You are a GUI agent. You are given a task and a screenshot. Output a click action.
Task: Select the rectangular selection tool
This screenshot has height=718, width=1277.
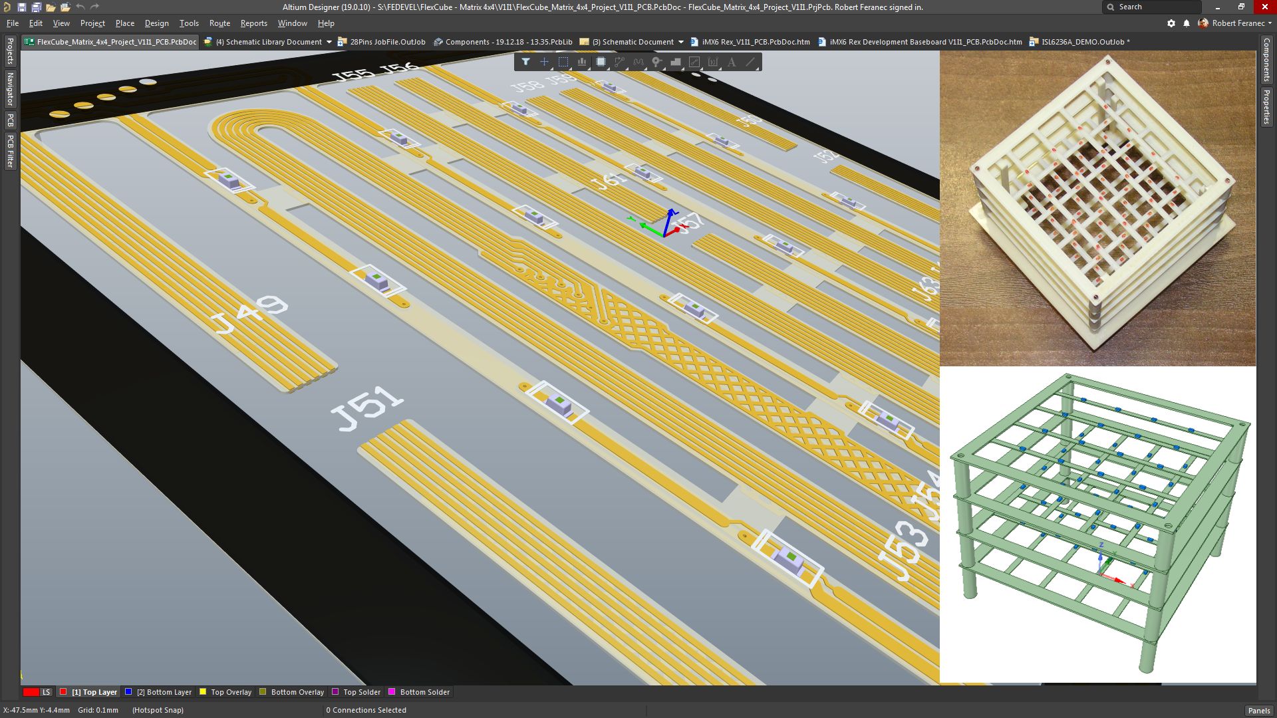coord(563,62)
